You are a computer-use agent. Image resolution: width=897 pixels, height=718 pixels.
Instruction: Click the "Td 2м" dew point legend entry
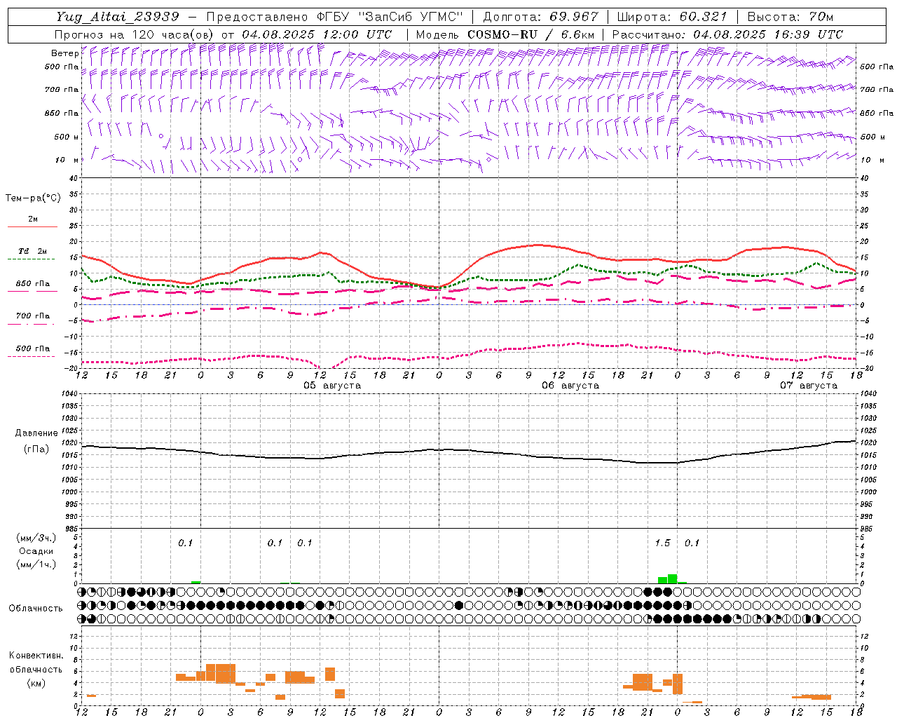pyautogui.click(x=33, y=251)
